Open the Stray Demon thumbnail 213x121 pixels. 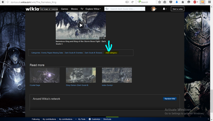point(81,75)
